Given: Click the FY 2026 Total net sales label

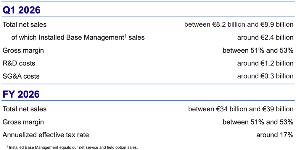Looking at the screenshot, I should point(25,109).
